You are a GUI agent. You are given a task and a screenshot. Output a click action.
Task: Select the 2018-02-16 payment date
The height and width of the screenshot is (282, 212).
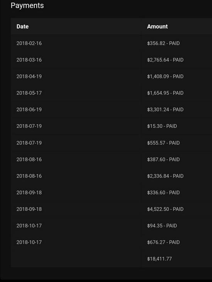point(29,43)
